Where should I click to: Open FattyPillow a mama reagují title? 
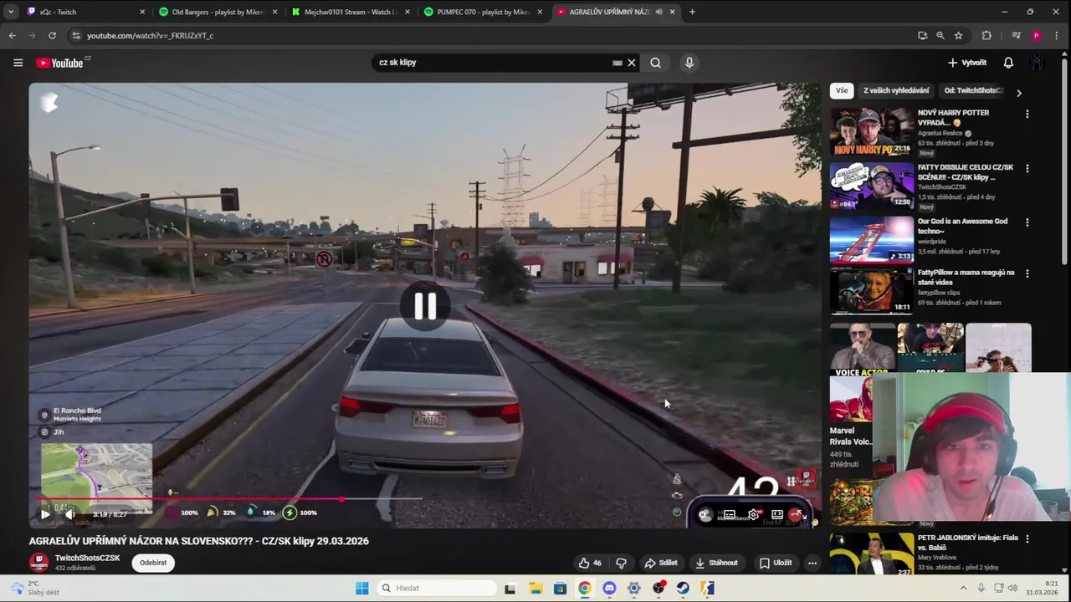point(966,278)
